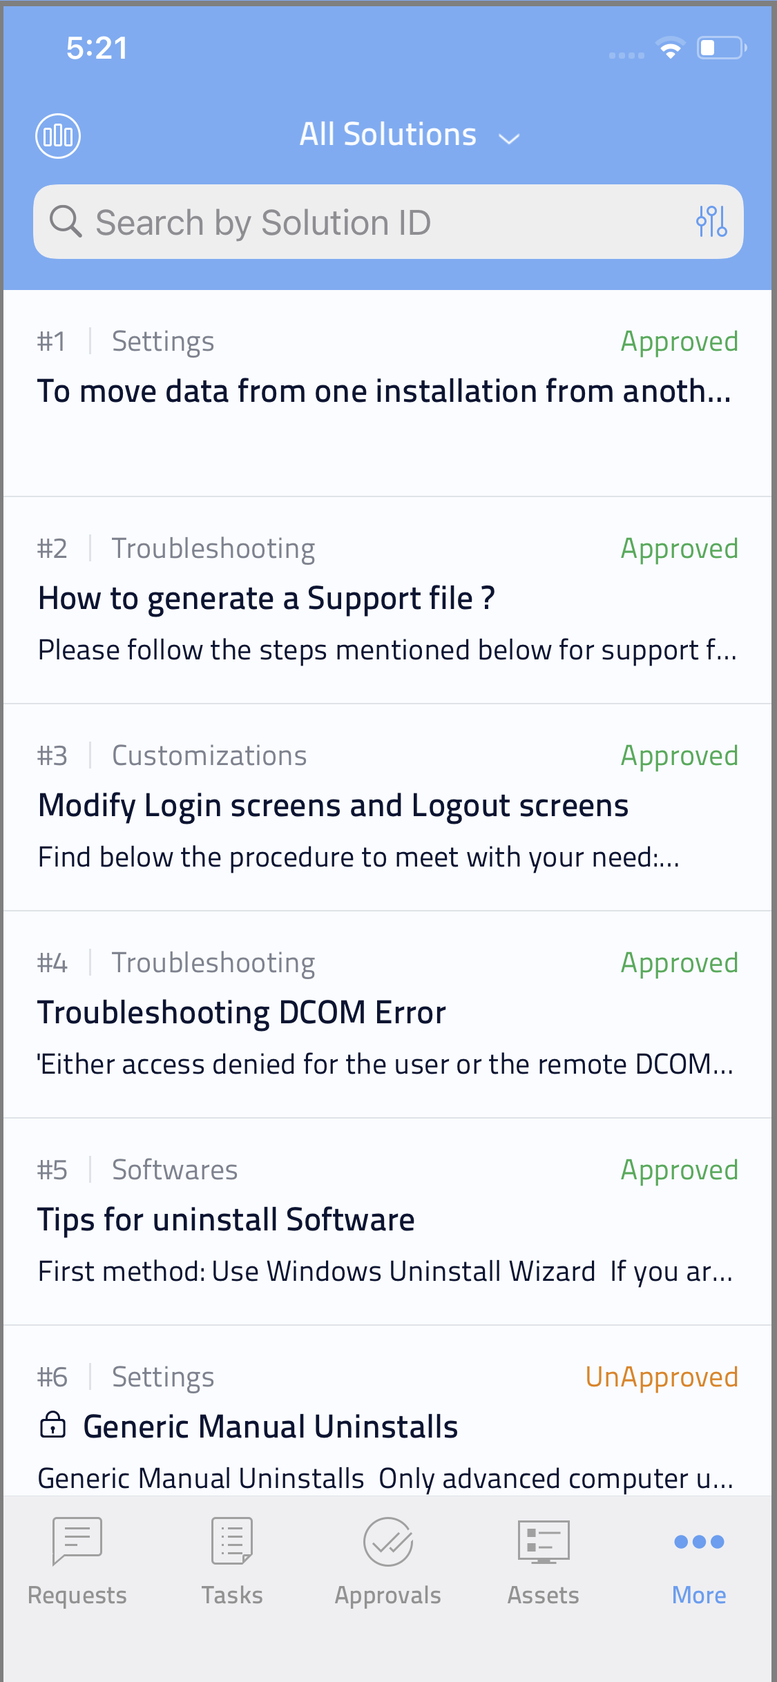Image resolution: width=777 pixels, height=1682 pixels.
Task: Open solution #1 about moving data between installations
Action: [x=387, y=393]
